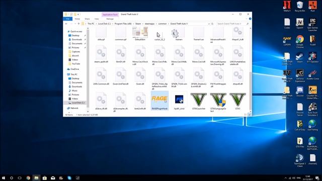The width and height of the screenshot is (322, 181).
Task: Open the Mafia II desktop shortcut
Action: (x=287, y=7)
